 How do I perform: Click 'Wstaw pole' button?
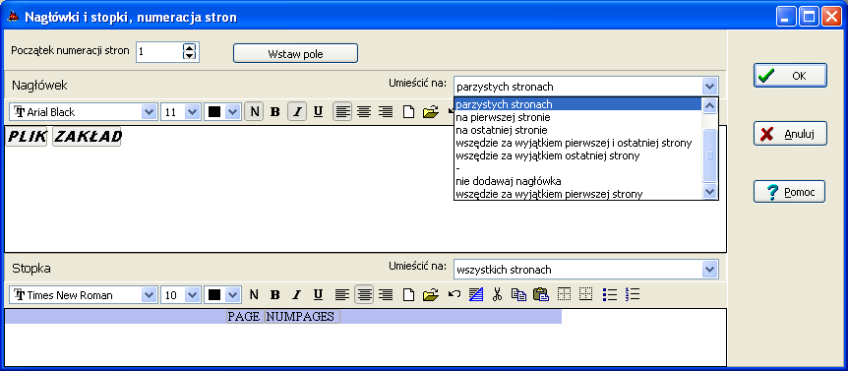point(295,53)
